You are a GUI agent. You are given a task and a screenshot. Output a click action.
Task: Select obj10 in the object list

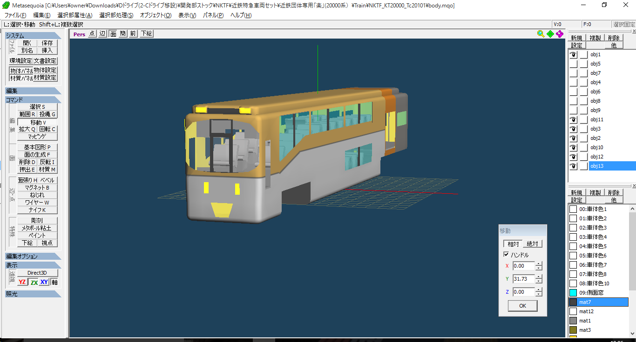[x=597, y=147]
